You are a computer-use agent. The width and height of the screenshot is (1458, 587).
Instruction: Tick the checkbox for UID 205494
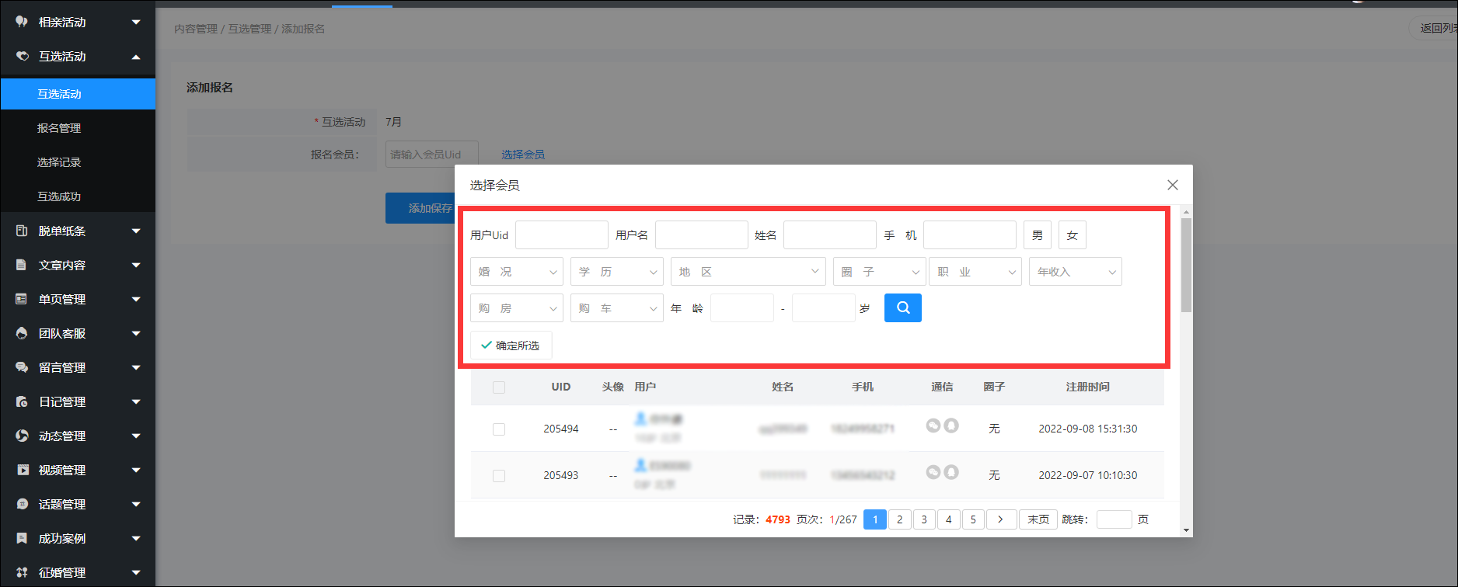(499, 429)
